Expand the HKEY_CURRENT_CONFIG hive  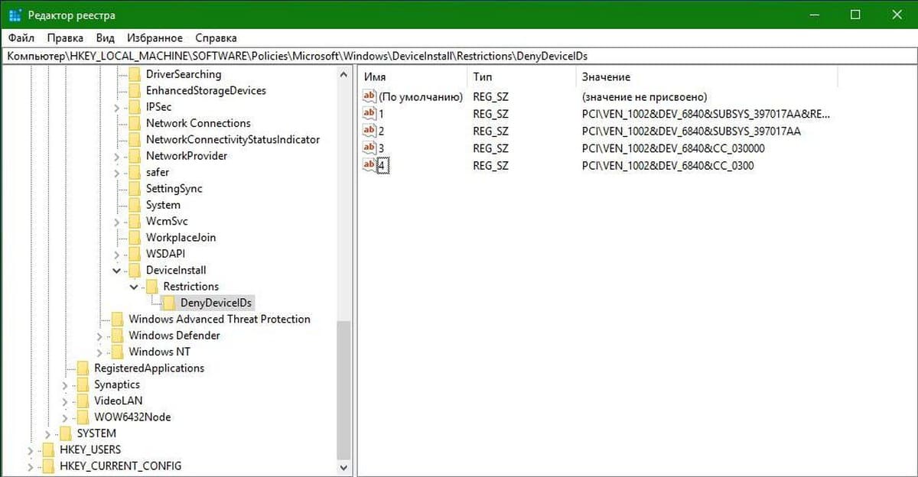point(31,466)
